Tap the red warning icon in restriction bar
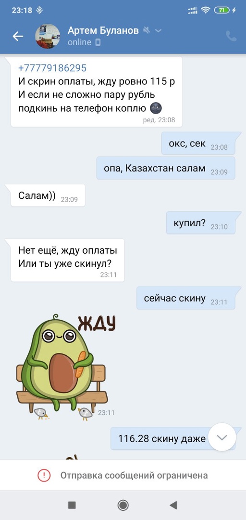The height and width of the screenshot is (520, 246). click(x=44, y=476)
